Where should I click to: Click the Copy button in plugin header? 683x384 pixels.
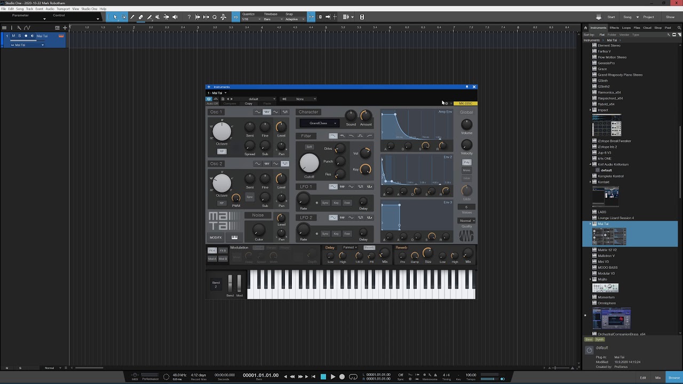point(249,103)
